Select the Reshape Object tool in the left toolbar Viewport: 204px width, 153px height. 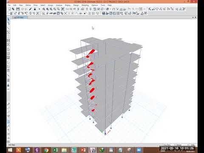click(8, 23)
